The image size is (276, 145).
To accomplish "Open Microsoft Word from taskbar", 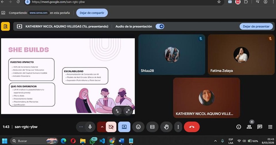I will tap(121, 141).
